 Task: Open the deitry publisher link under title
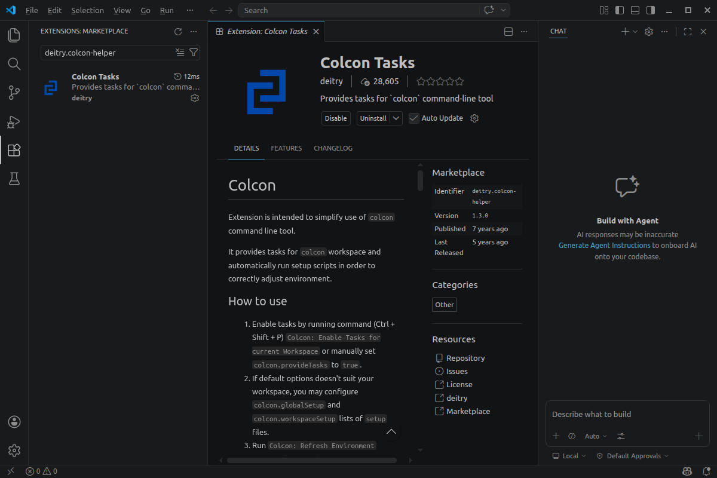click(332, 81)
